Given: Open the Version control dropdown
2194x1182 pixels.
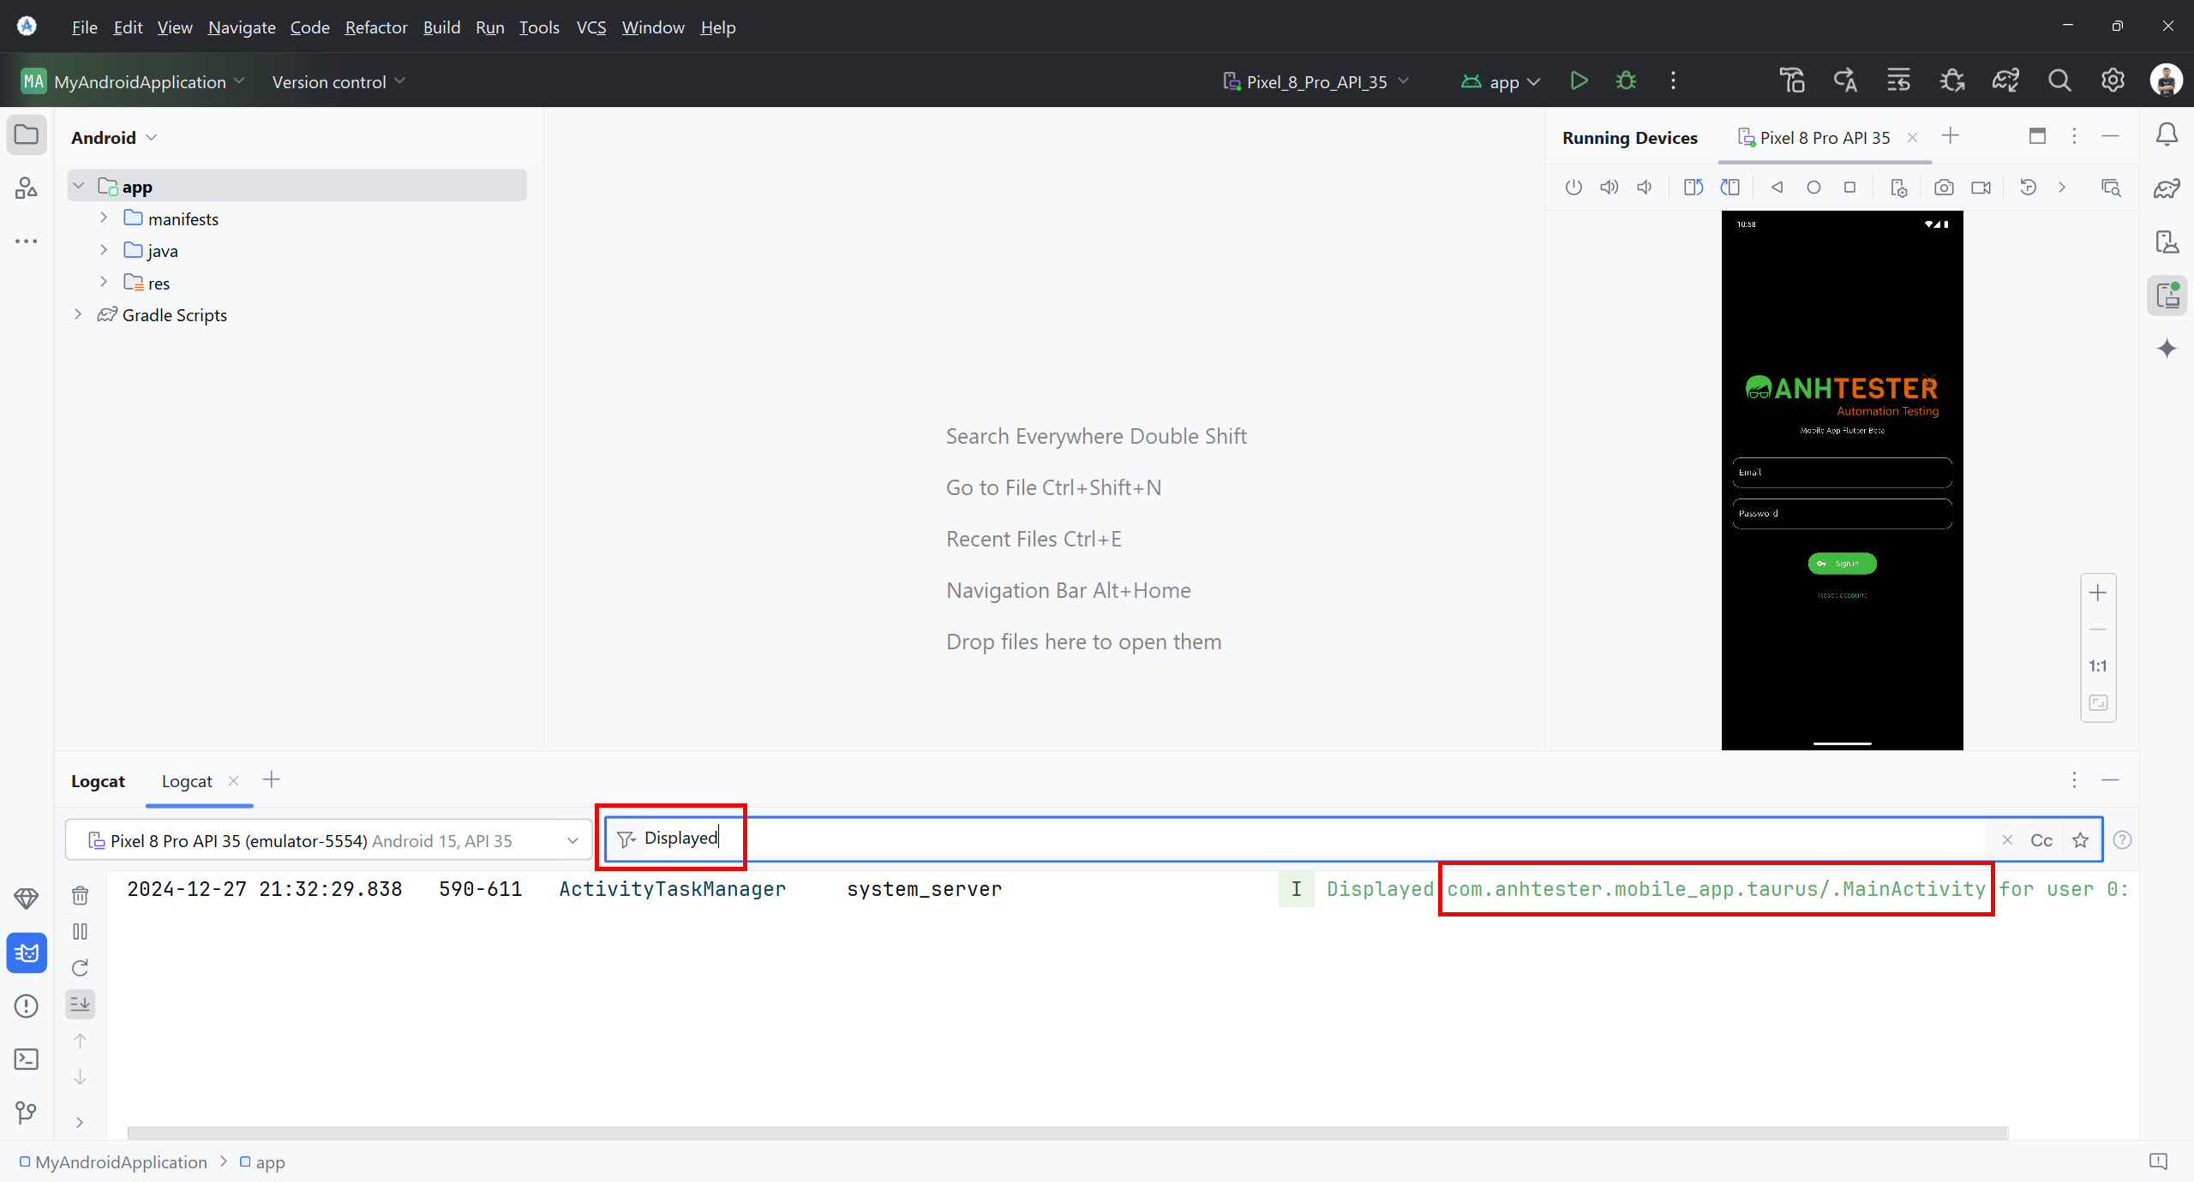Looking at the screenshot, I should 339,82.
